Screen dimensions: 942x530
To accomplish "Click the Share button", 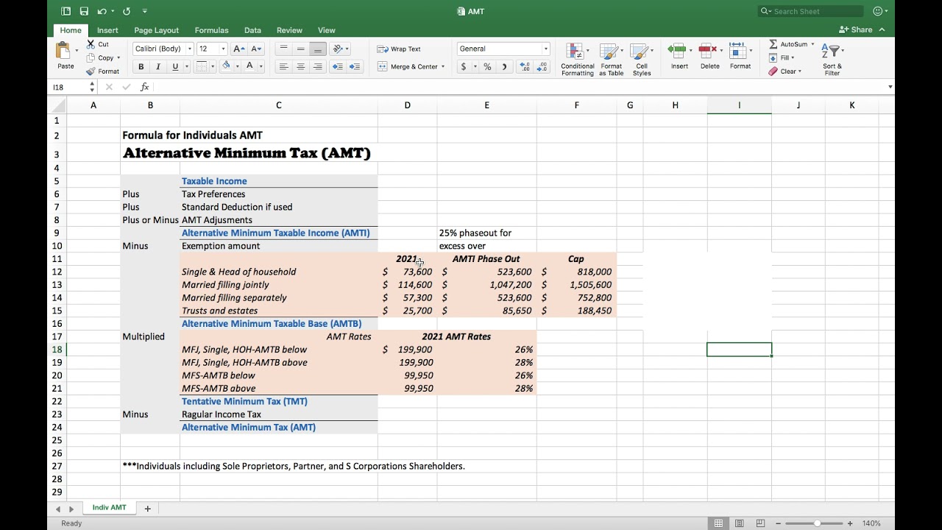I will tap(857, 29).
